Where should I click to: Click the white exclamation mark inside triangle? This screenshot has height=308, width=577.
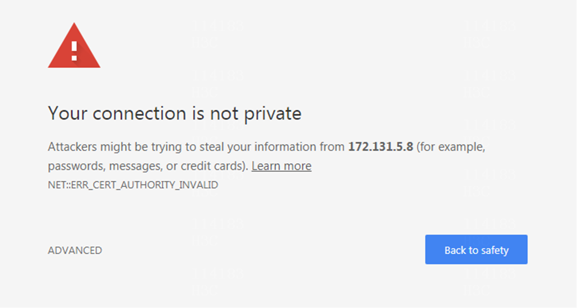[74, 51]
